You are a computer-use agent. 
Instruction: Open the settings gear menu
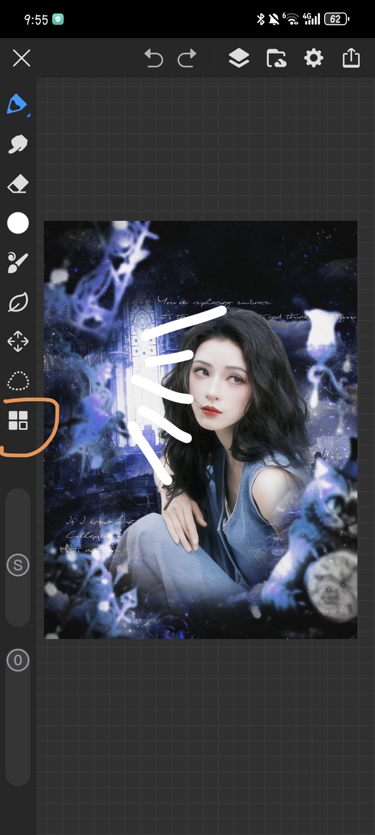coord(313,58)
